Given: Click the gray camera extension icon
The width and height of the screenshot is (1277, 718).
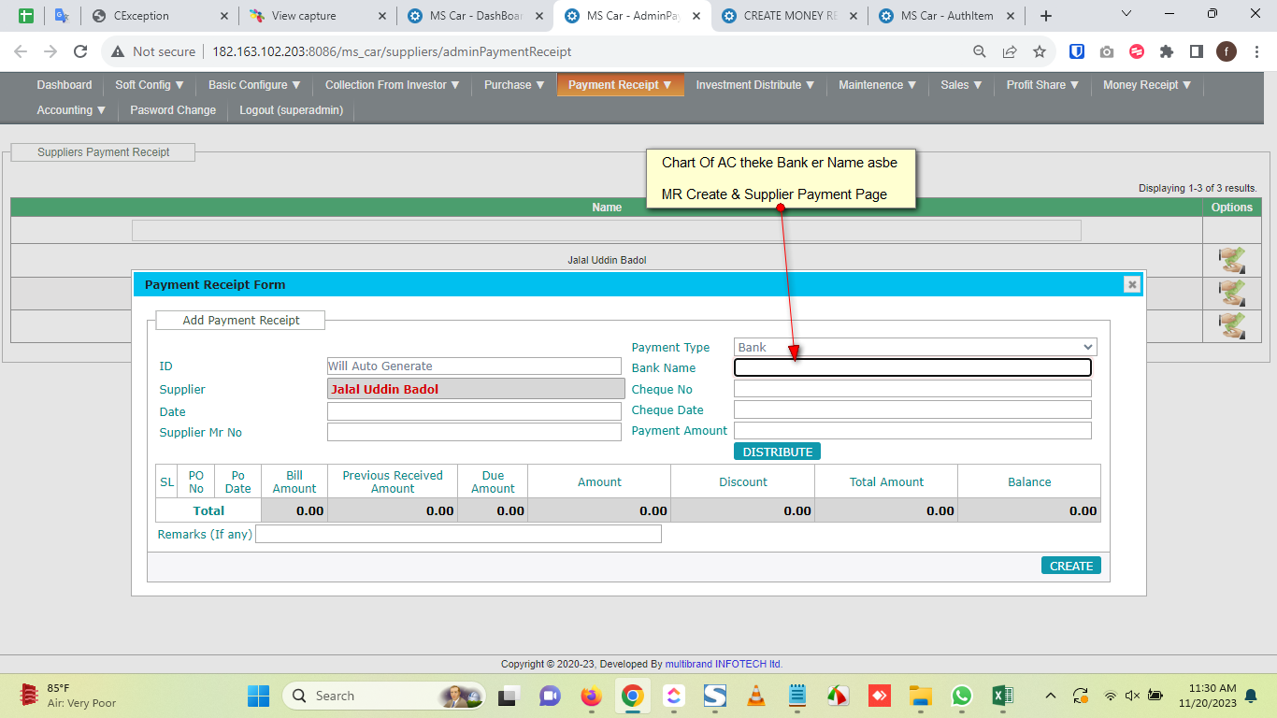Looking at the screenshot, I should pos(1107,51).
